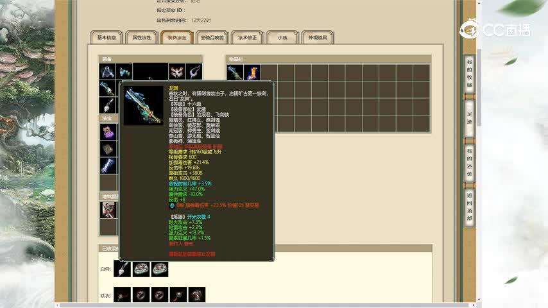
Task: Click the 龙渊 item name in tooltip
Action: point(173,88)
